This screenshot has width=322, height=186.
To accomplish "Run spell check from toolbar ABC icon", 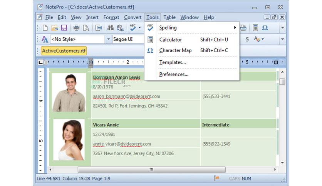I will point(132,28).
